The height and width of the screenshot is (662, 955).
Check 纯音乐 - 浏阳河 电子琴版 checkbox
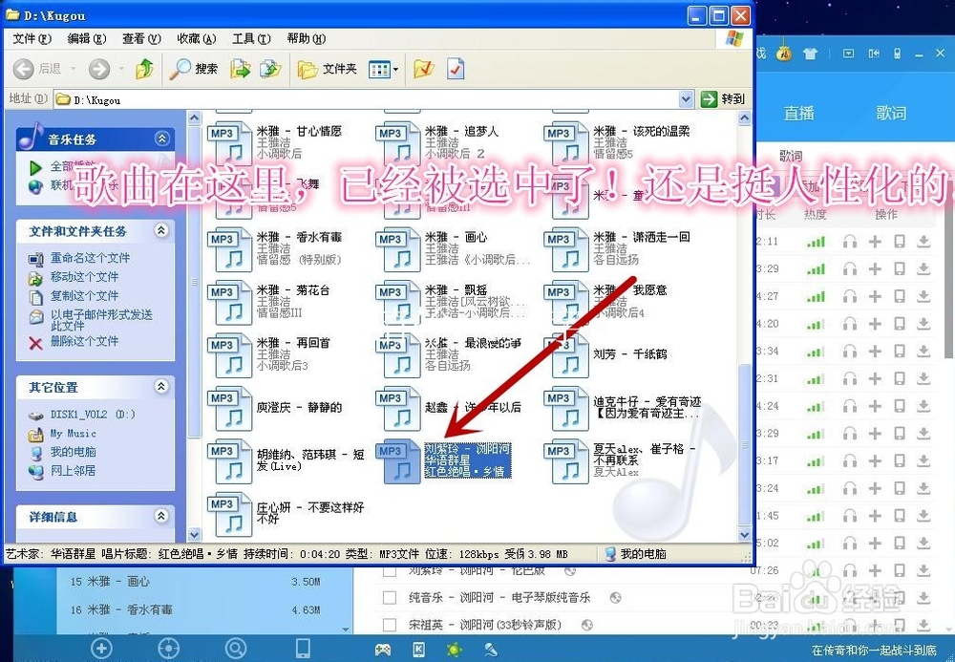tap(390, 598)
